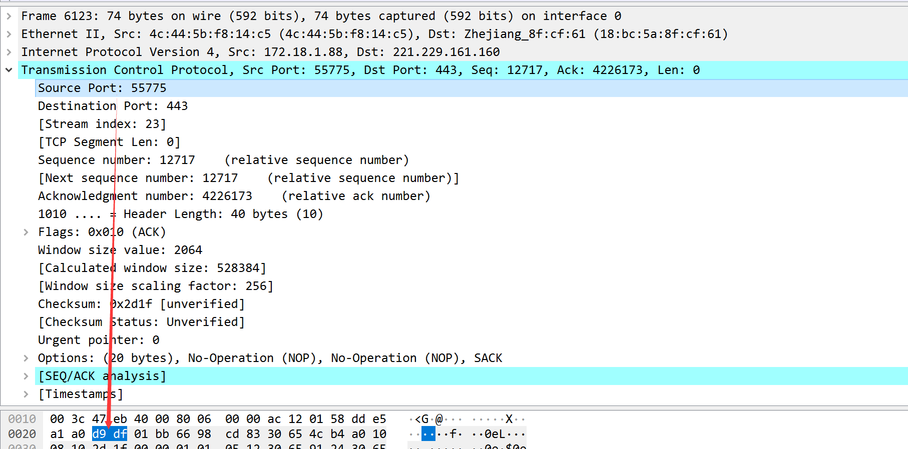908x449 pixels.
Task: Expand the Options (20 bytes) row
Action: (26, 358)
